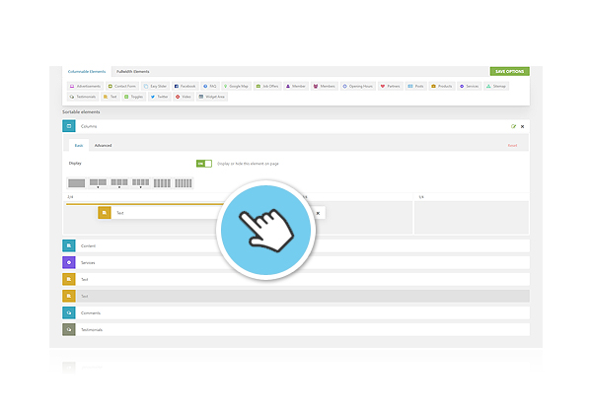The height and width of the screenshot is (414, 592).
Task: Switch to Columnable Elements tab
Action: (x=87, y=72)
